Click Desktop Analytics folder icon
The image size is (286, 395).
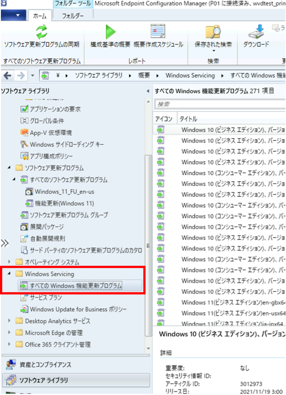(19, 321)
